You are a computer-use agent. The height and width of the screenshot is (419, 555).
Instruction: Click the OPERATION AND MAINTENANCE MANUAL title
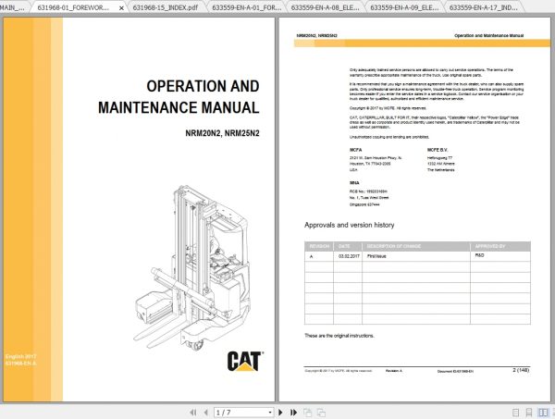179,96
